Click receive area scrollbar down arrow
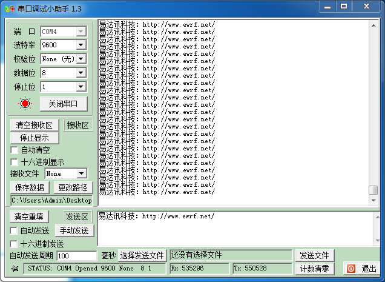 point(373,201)
